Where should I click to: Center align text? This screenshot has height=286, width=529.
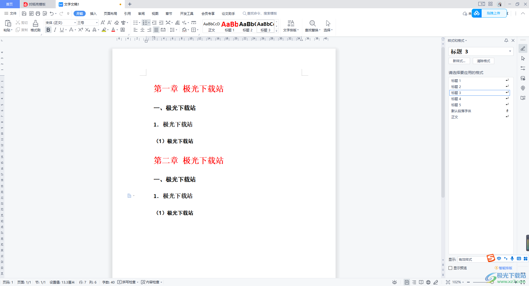pos(142,30)
